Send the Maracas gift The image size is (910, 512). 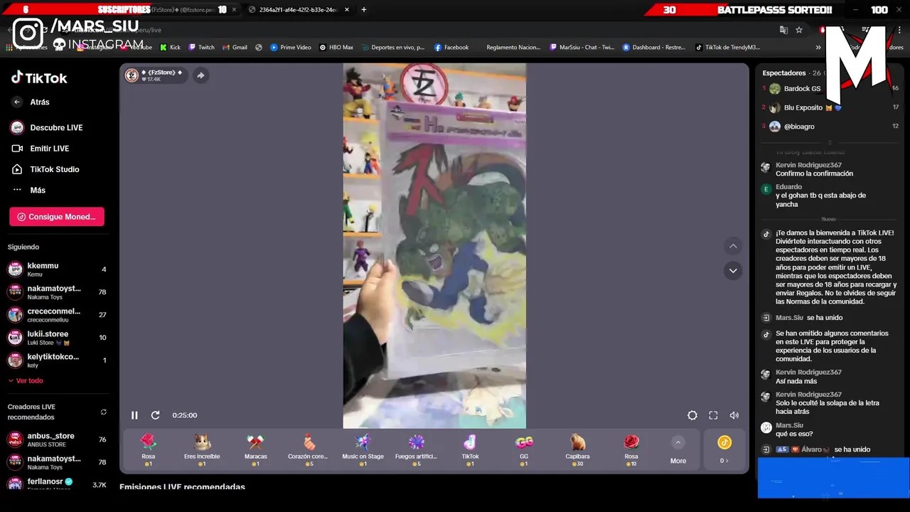[x=256, y=449]
